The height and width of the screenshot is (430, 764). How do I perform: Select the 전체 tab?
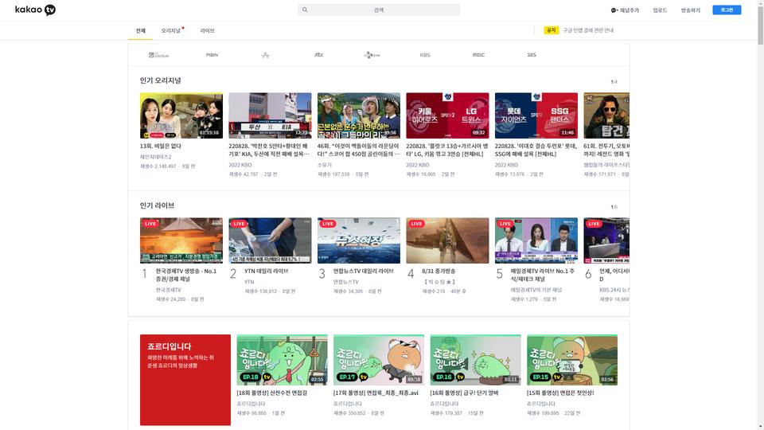(140, 31)
